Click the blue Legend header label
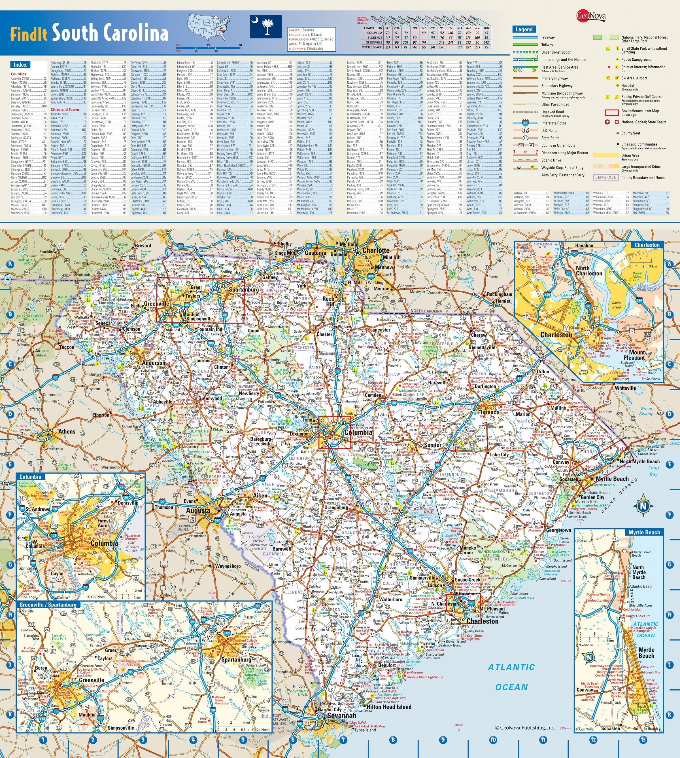Screen dimensions: 680x758 (x=524, y=29)
